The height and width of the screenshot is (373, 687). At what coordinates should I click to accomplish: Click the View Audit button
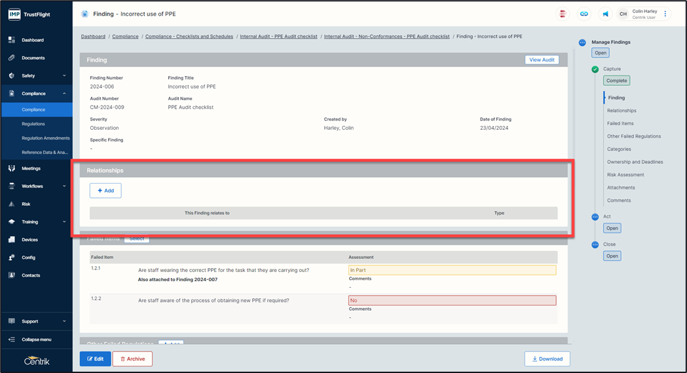[542, 60]
